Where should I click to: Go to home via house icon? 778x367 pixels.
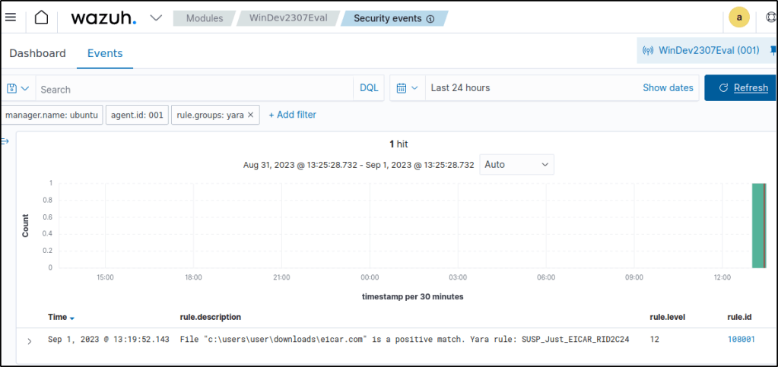41,17
